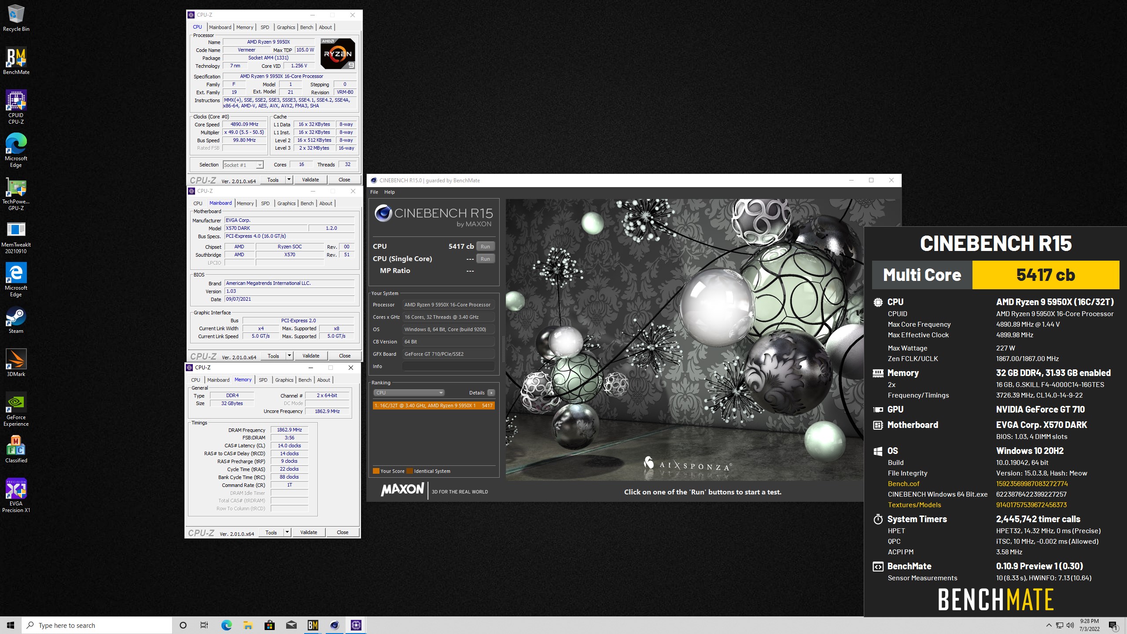
Task: Open Task View in the taskbar
Action: [x=204, y=625]
